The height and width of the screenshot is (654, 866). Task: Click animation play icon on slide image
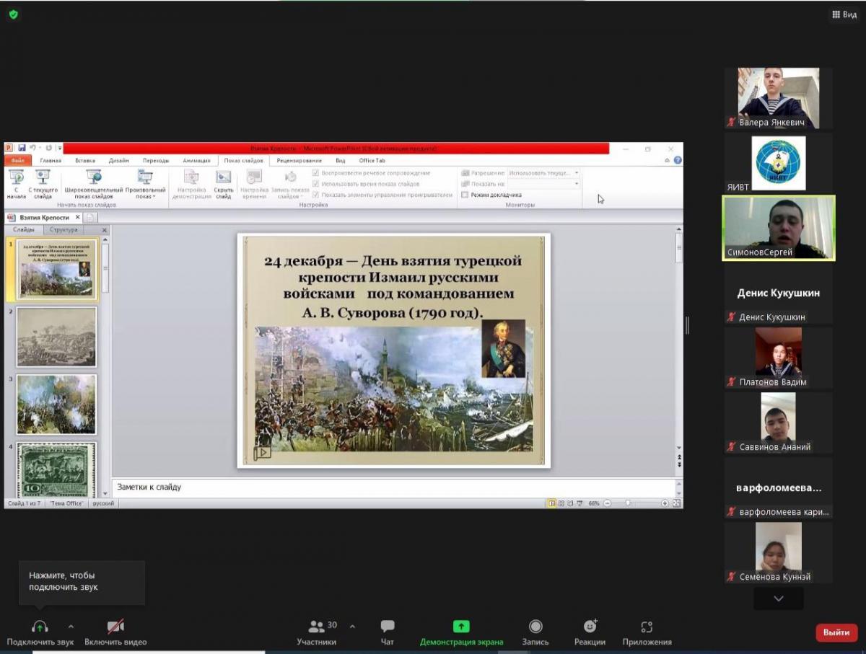tap(261, 453)
